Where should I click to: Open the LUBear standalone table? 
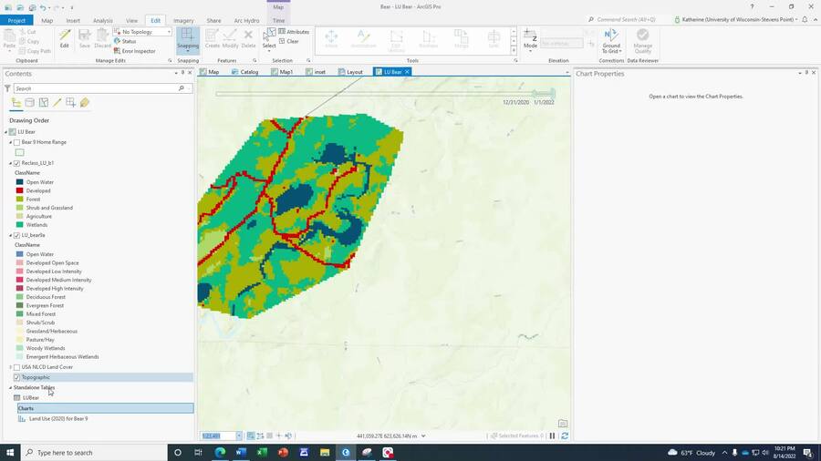[30, 398]
